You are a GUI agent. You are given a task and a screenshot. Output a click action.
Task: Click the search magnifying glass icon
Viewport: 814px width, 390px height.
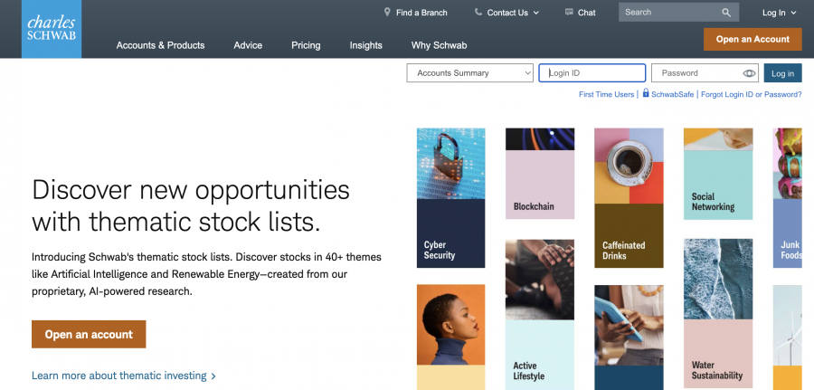pos(726,13)
